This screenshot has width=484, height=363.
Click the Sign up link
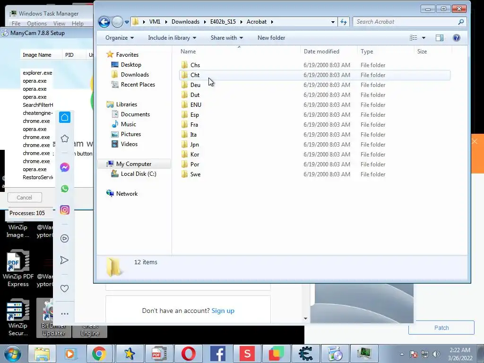pyautogui.click(x=223, y=311)
